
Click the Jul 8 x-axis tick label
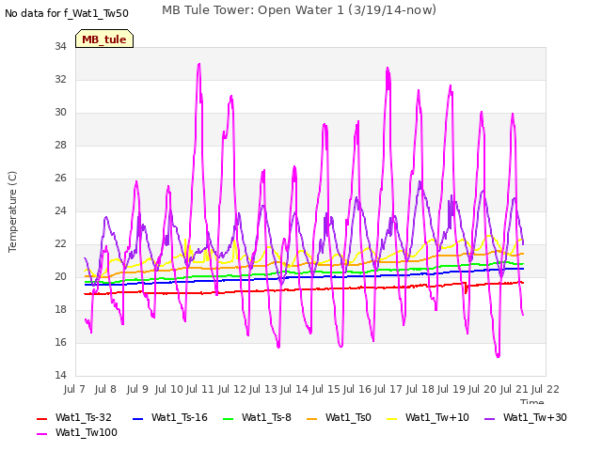[x=105, y=389]
